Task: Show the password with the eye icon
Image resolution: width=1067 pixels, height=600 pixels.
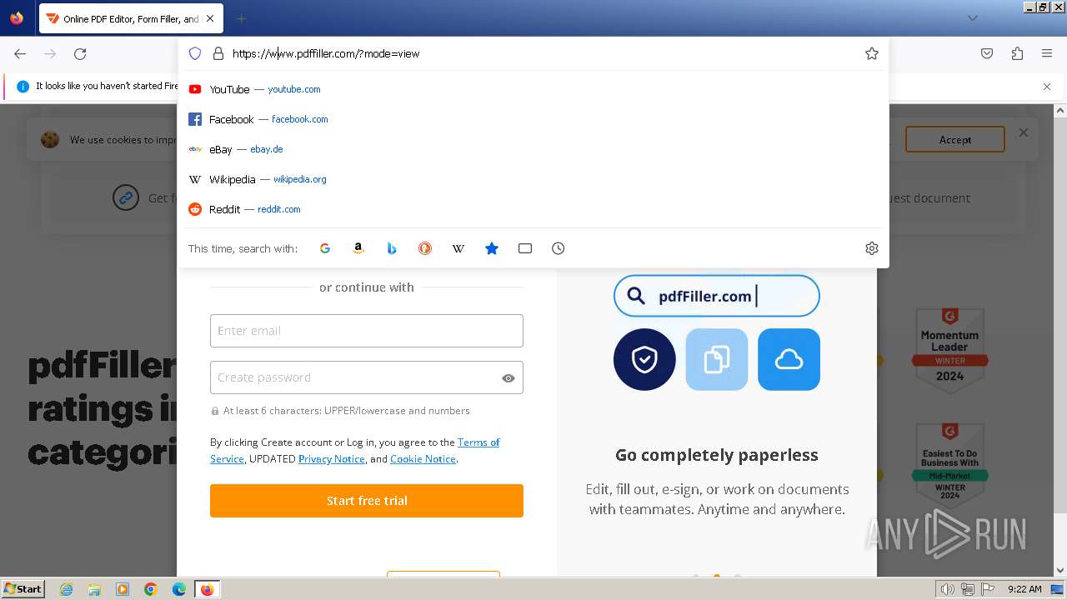Action: coord(508,378)
